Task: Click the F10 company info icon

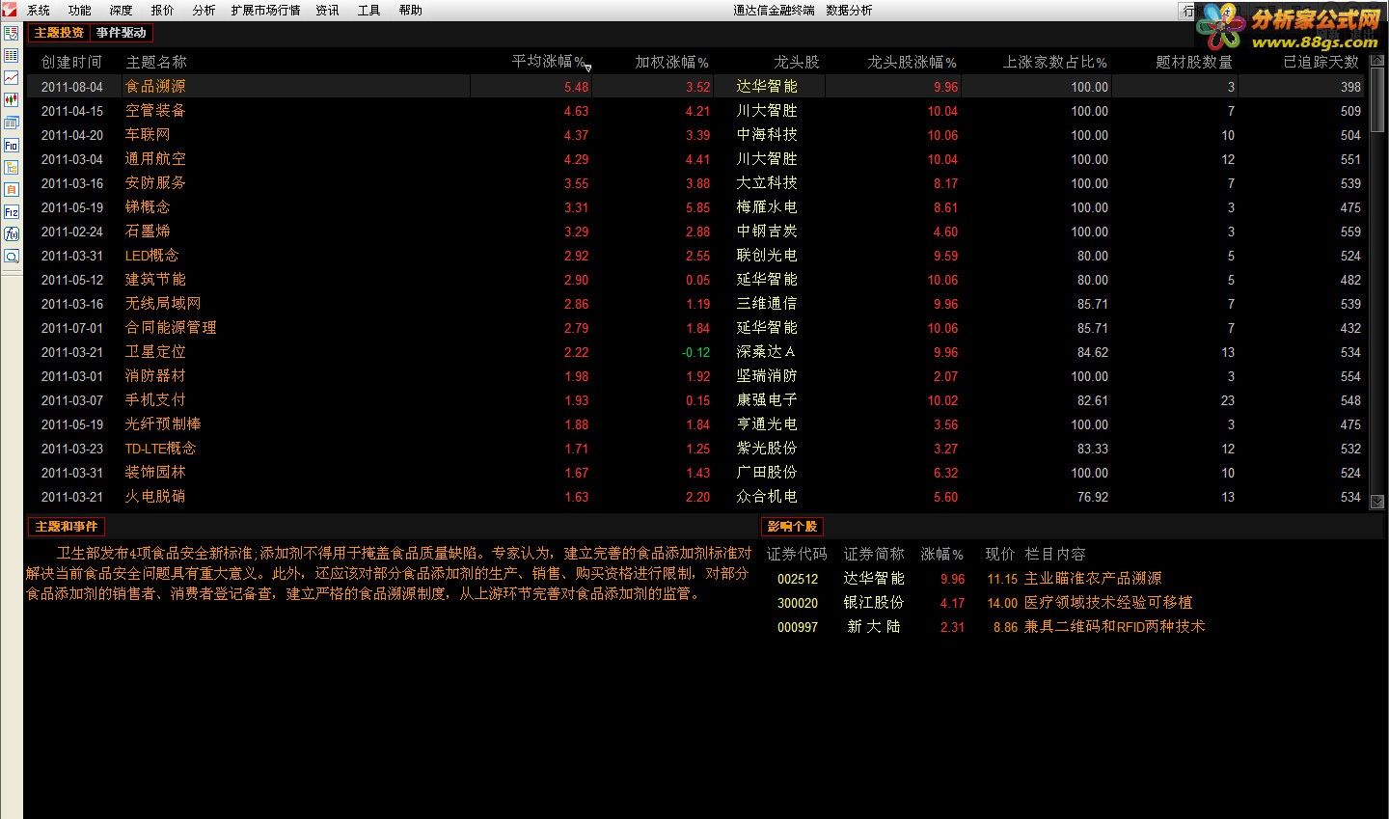Action: point(12,146)
